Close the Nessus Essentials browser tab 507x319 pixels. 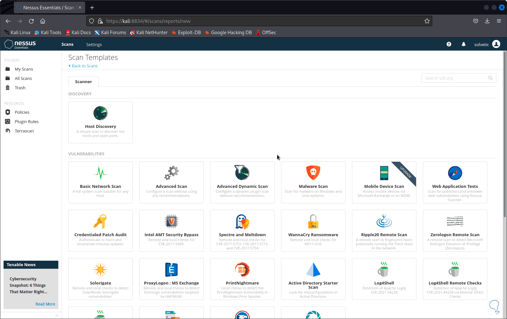pyautogui.click(x=80, y=7)
